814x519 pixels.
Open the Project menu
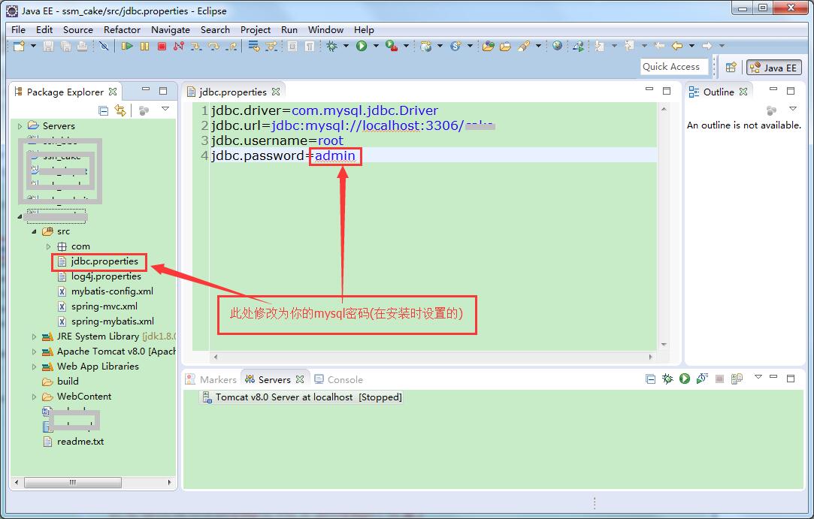tap(256, 29)
